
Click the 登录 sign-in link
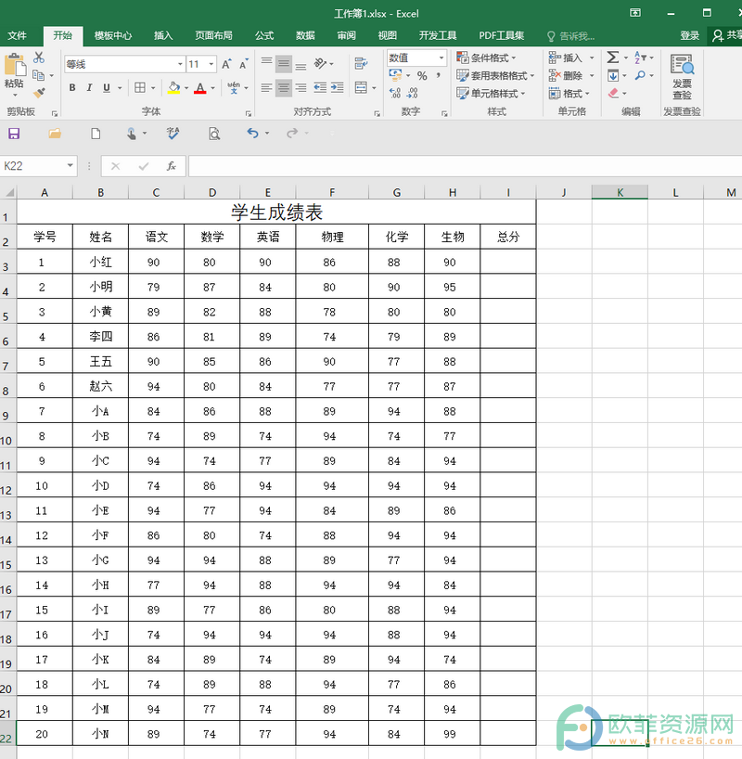click(689, 35)
